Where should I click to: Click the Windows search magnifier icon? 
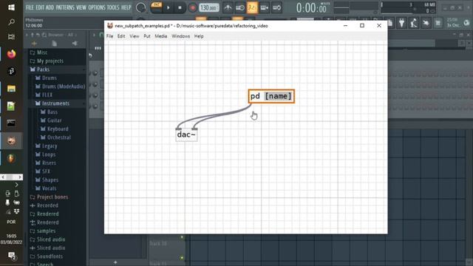coord(12,21)
